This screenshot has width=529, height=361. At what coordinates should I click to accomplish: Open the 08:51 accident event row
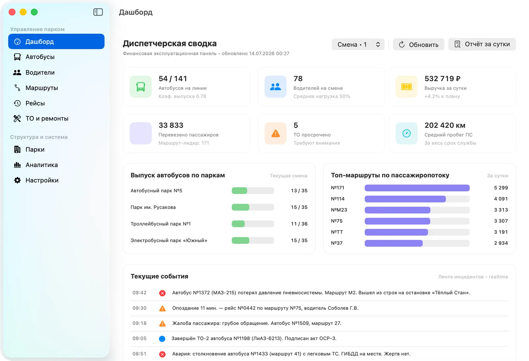coord(319,354)
